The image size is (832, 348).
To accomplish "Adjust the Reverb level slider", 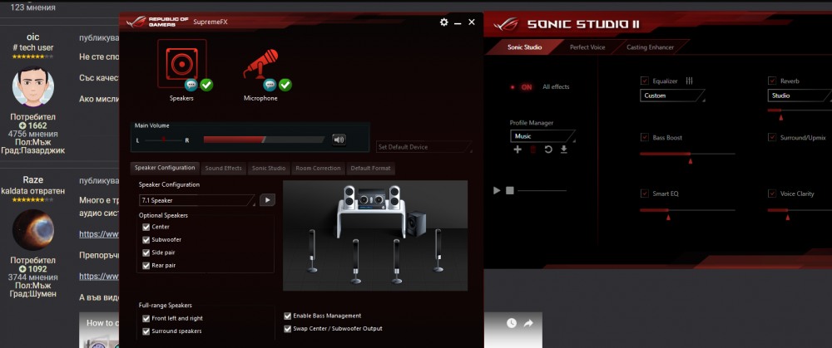I will [x=799, y=112].
